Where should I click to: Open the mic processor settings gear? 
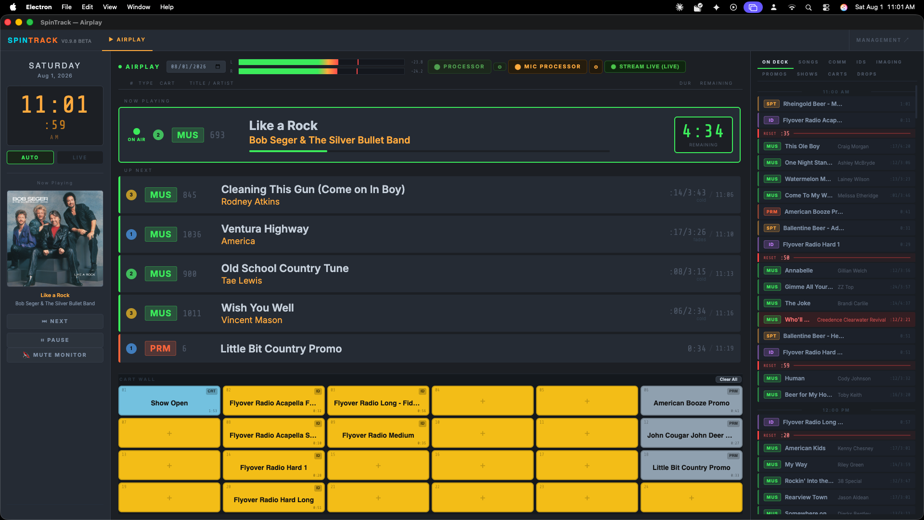pos(596,67)
